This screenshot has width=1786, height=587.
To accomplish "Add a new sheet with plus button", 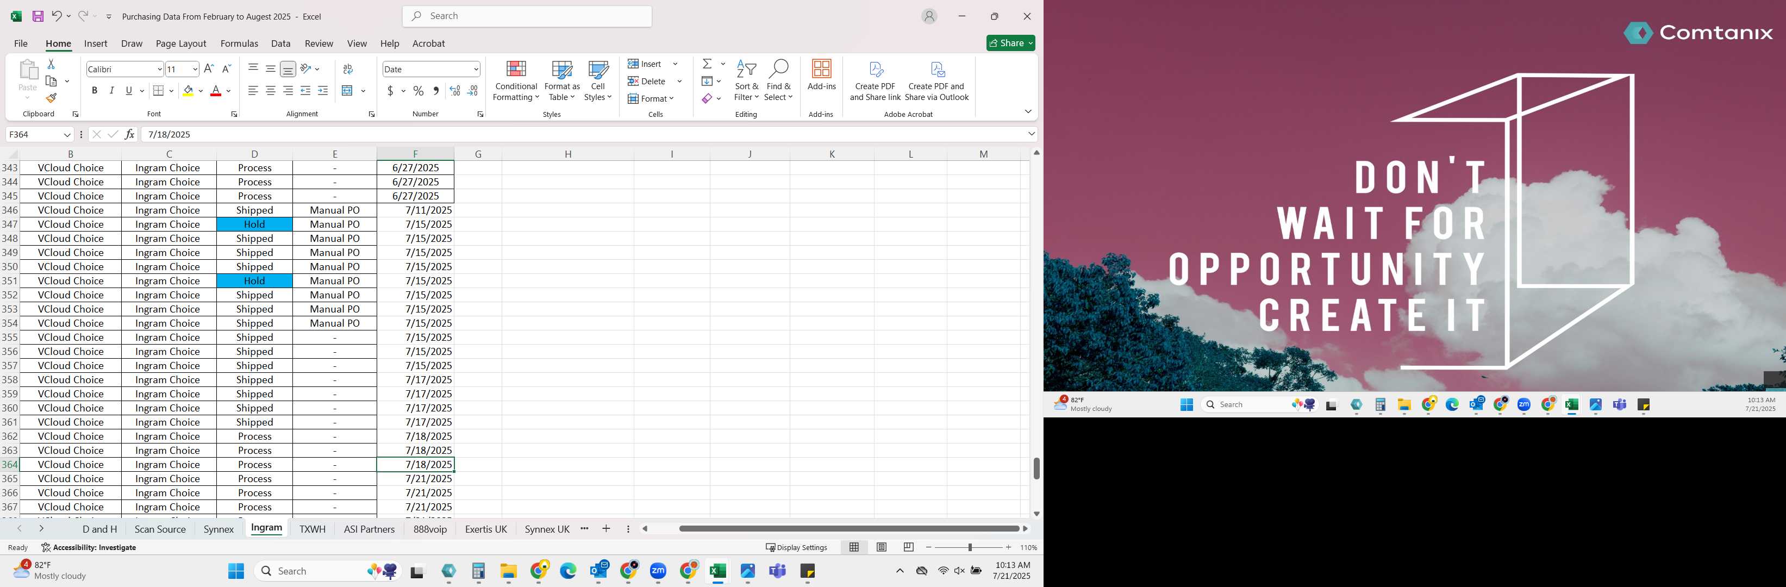I will click(606, 529).
